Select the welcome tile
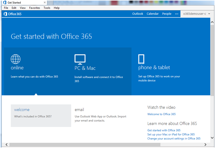The image size is (215, 148). click(x=41, y=115)
